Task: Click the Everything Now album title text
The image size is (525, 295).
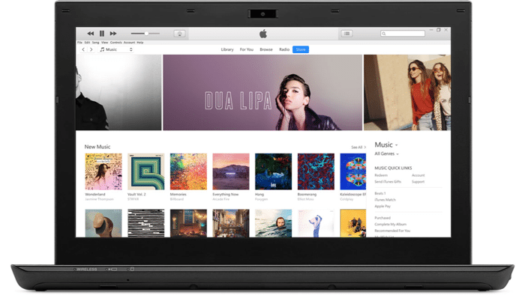Action: click(x=226, y=195)
